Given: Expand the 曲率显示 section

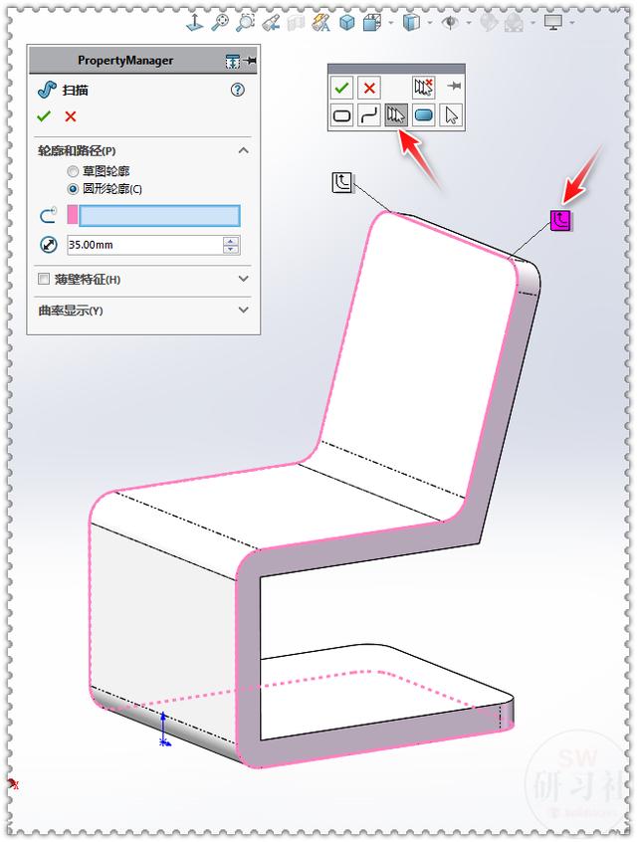Looking at the screenshot, I should point(243,310).
